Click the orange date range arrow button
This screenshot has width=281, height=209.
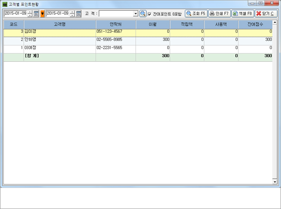point(42,14)
